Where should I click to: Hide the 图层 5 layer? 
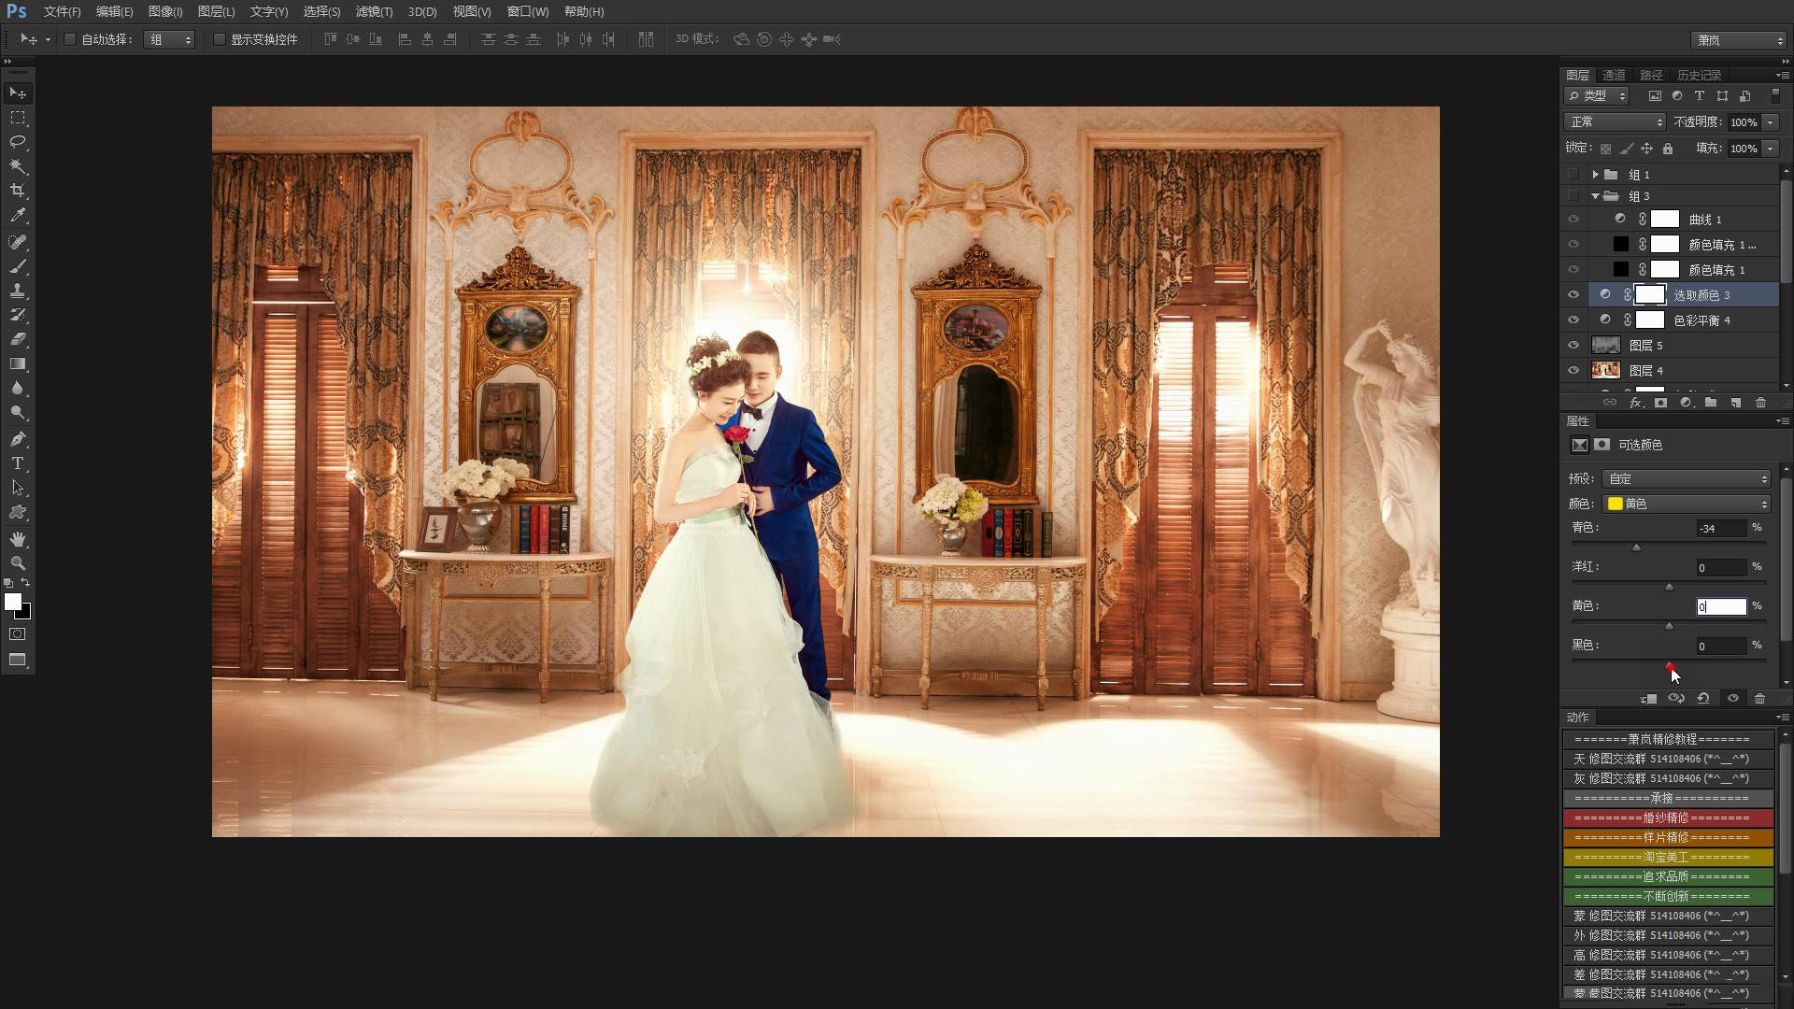pos(1573,345)
